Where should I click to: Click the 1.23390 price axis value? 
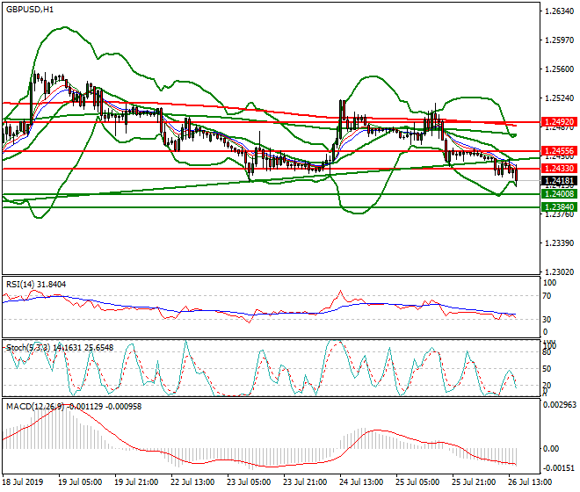pos(560,243)
